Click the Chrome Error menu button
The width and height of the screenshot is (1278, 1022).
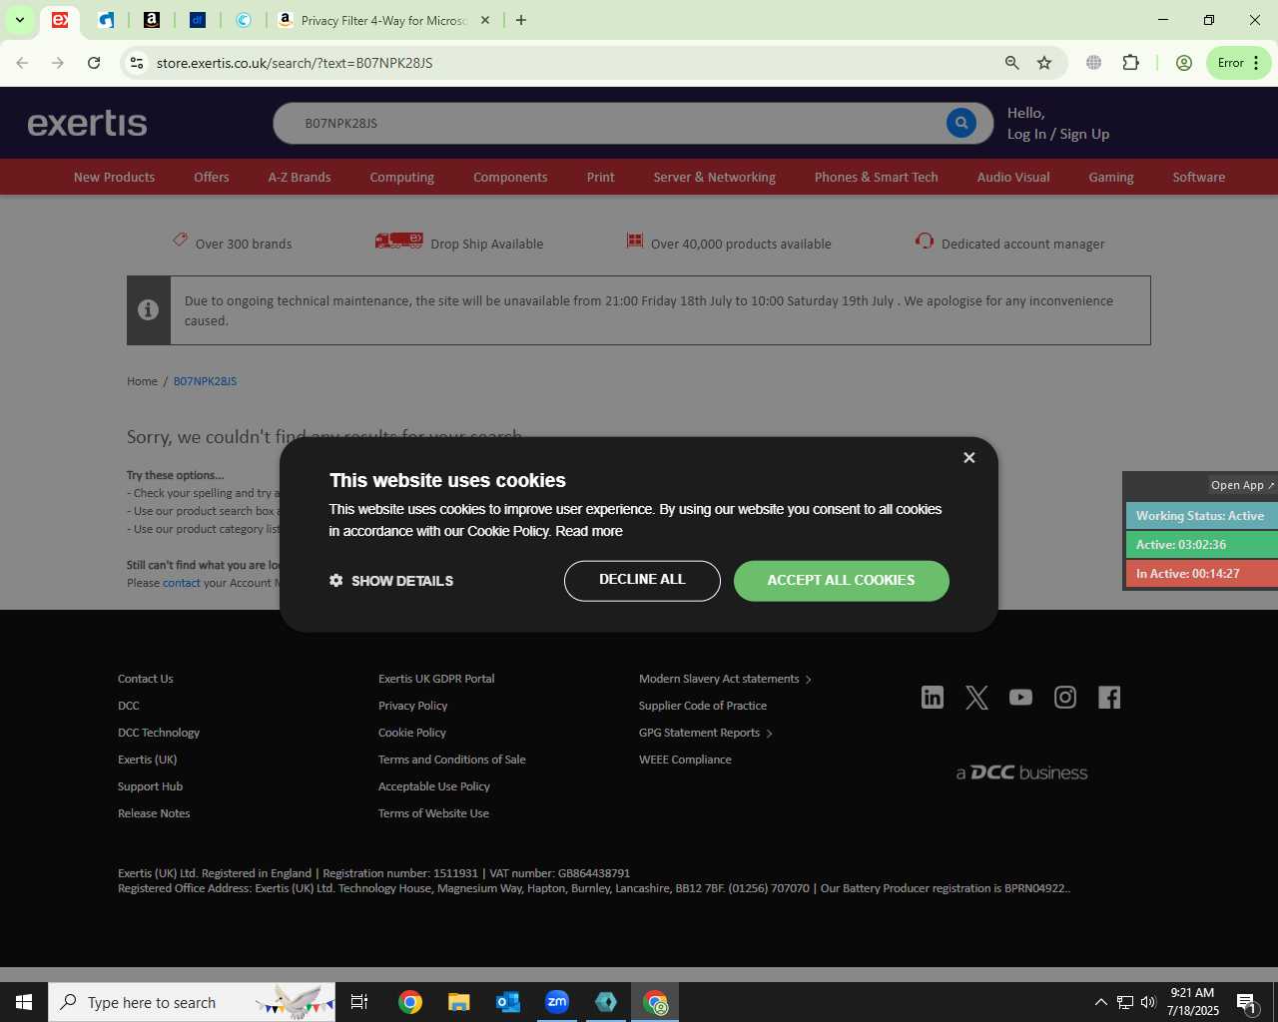click(x=1238, y=63)
